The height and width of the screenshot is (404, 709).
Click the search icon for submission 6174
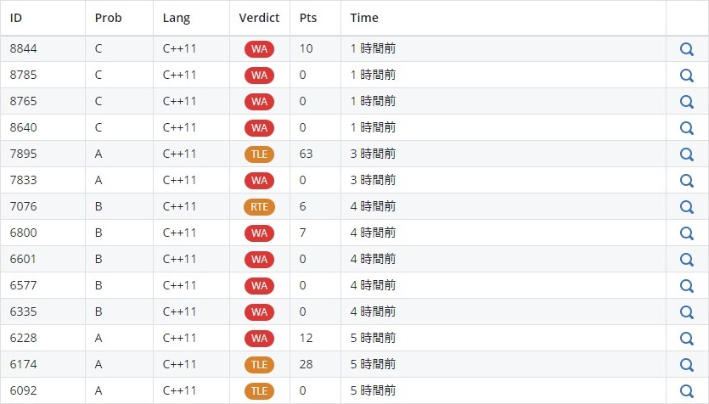(x=687, y=365)
